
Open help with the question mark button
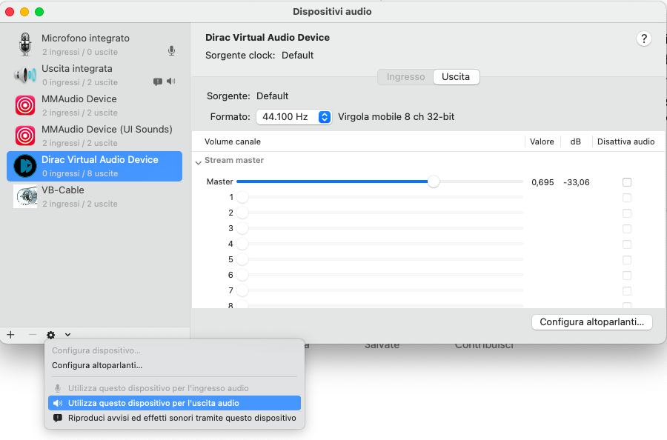644,39
